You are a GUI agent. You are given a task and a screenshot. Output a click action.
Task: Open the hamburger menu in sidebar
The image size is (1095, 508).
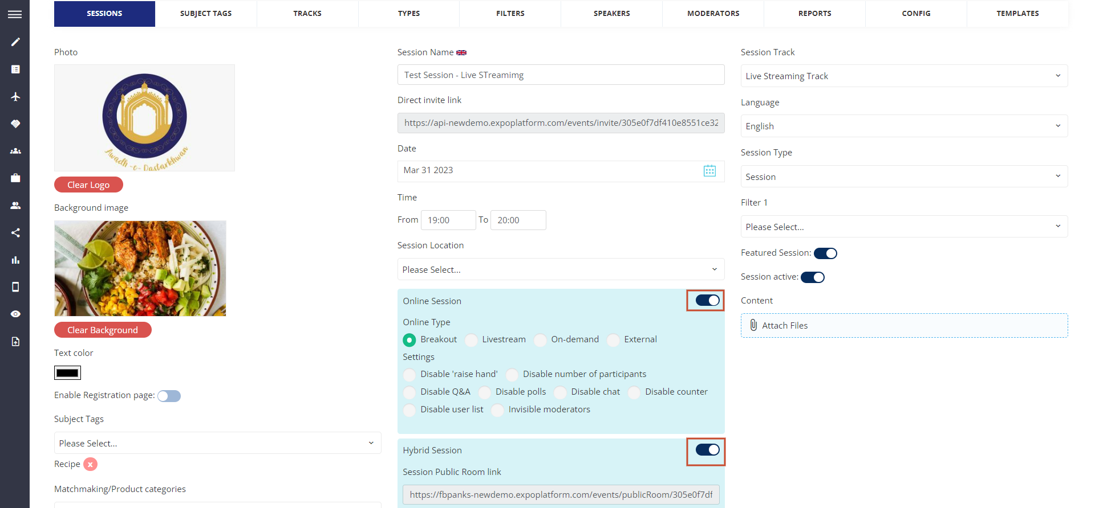pos(15,14)
